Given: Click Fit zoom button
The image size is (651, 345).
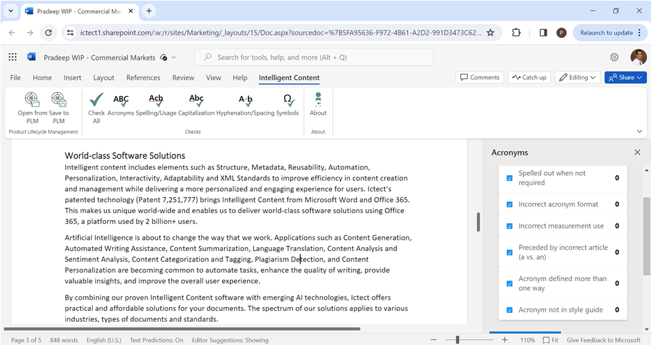Looking at the screenshot, I should 550,340.
